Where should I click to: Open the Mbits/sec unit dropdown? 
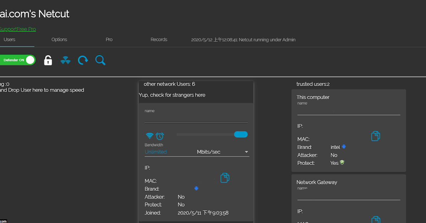(223, 152)
